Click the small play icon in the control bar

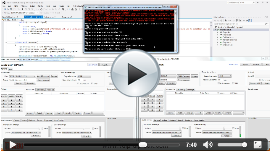click(13, 145)
